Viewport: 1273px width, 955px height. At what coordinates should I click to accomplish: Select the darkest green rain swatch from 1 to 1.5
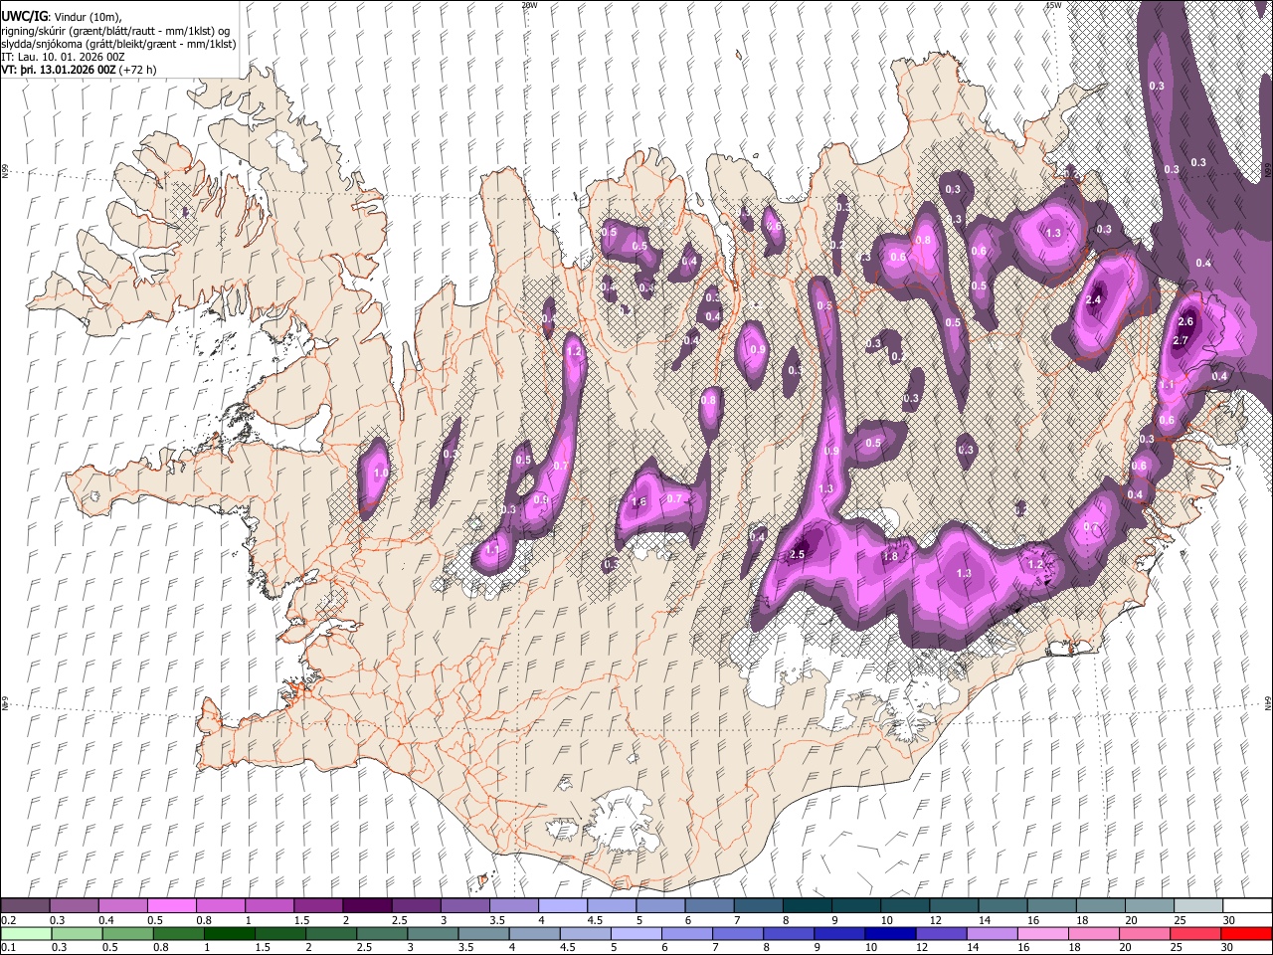[x=232, y=933]
